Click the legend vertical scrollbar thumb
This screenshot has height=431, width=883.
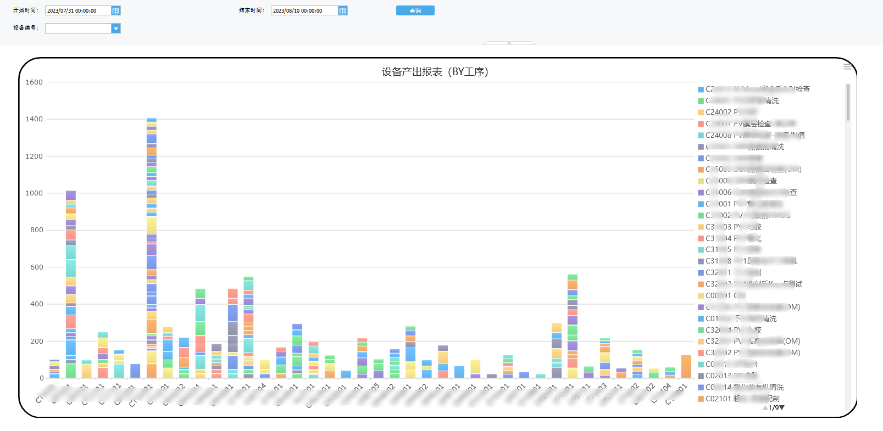coord(848,102)
